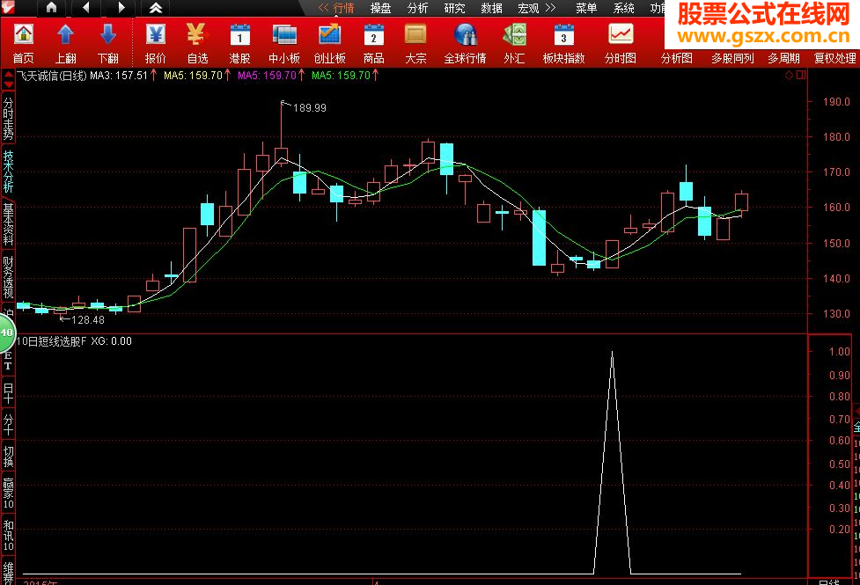860x585 pixels.
Task: Open the 大宗 bulk trade icon
Action: tap(415, 43)
